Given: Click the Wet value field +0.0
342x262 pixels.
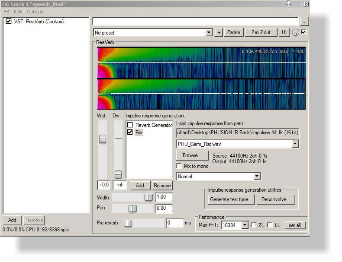Looking at the screenshot, I should point(104,185).
